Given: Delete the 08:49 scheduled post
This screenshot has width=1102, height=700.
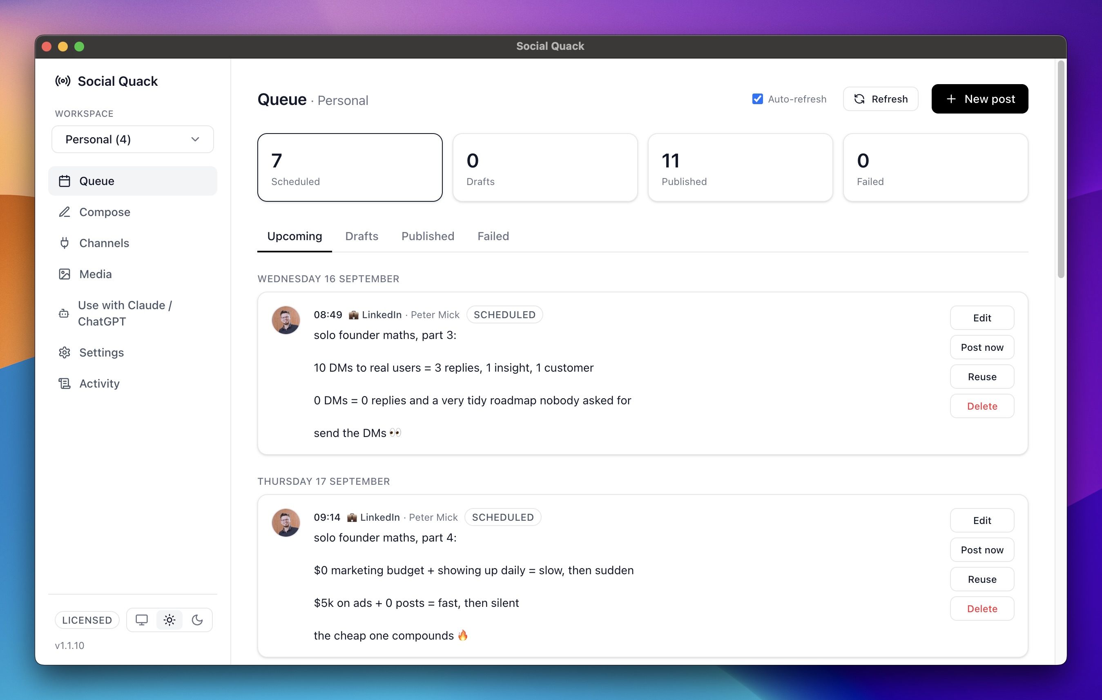Looking at the screenshot, I should pyautogui.click(x=982, y=406).
